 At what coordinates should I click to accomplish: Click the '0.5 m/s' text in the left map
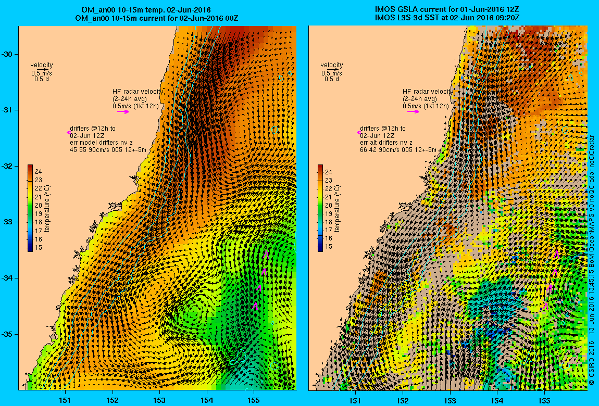[x=42, y=73]
